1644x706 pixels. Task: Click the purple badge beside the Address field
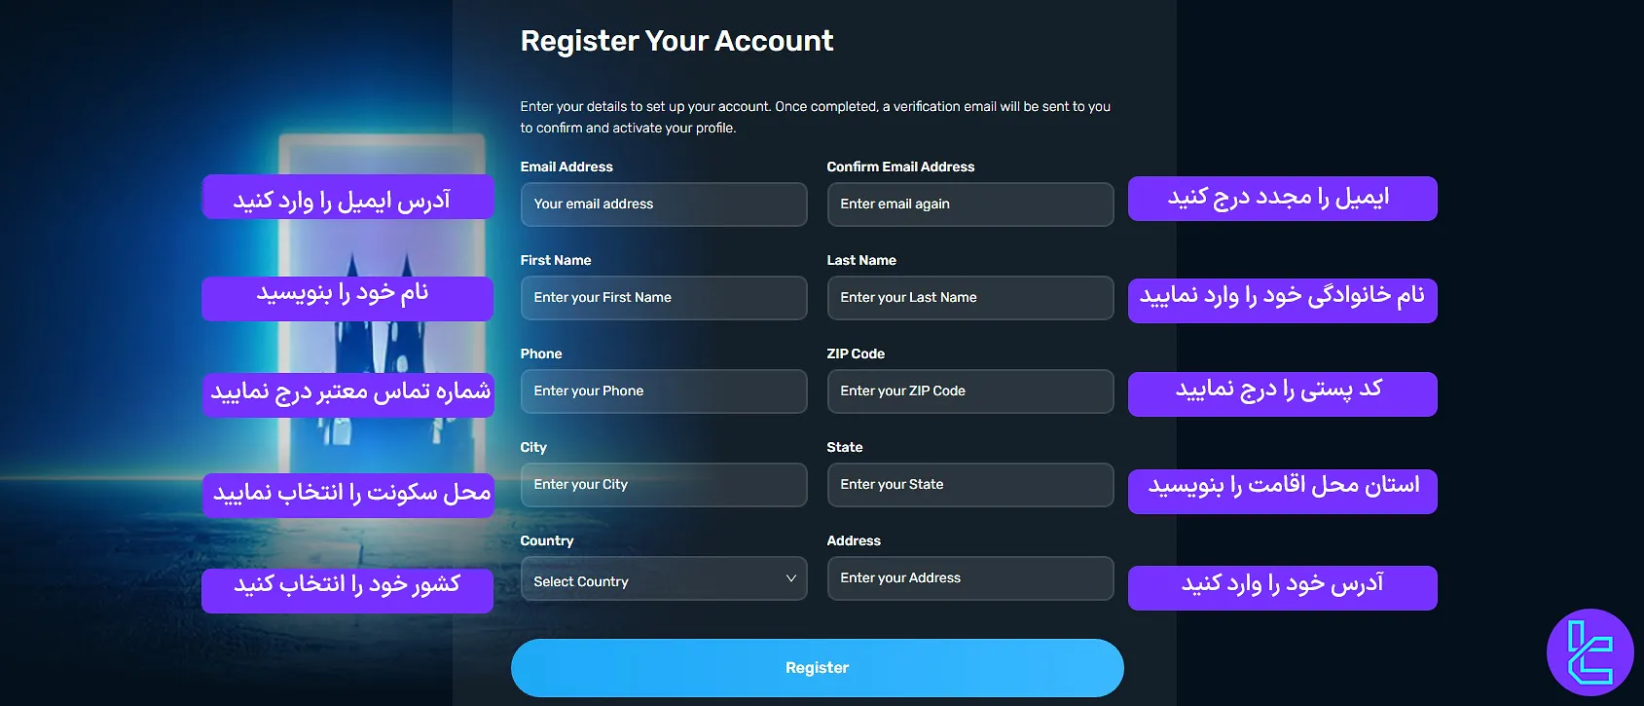1282,587
